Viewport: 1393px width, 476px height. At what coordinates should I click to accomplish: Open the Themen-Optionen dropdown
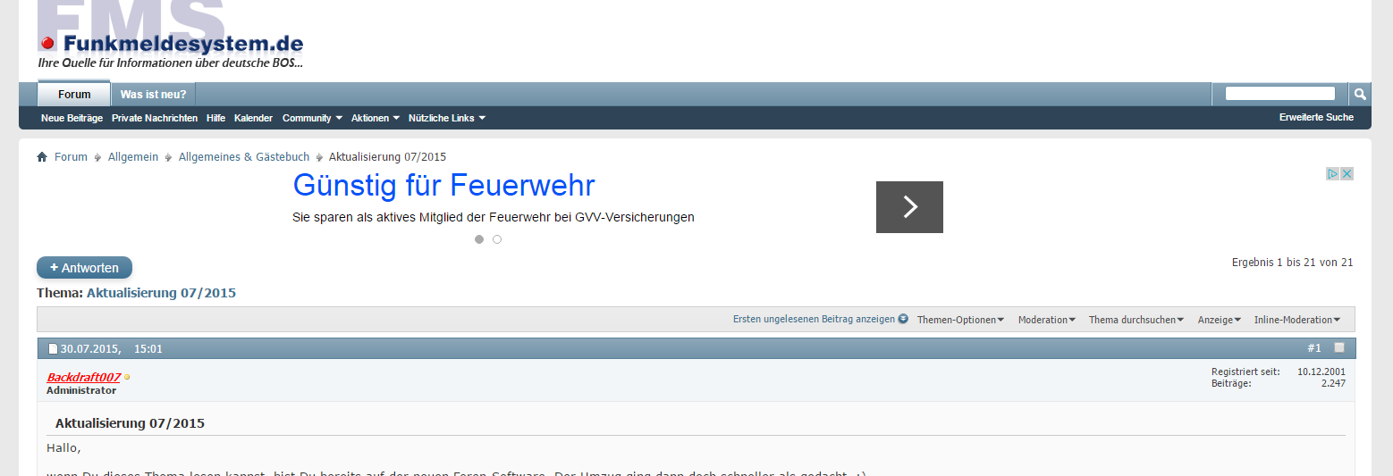[x=960, y=320]
